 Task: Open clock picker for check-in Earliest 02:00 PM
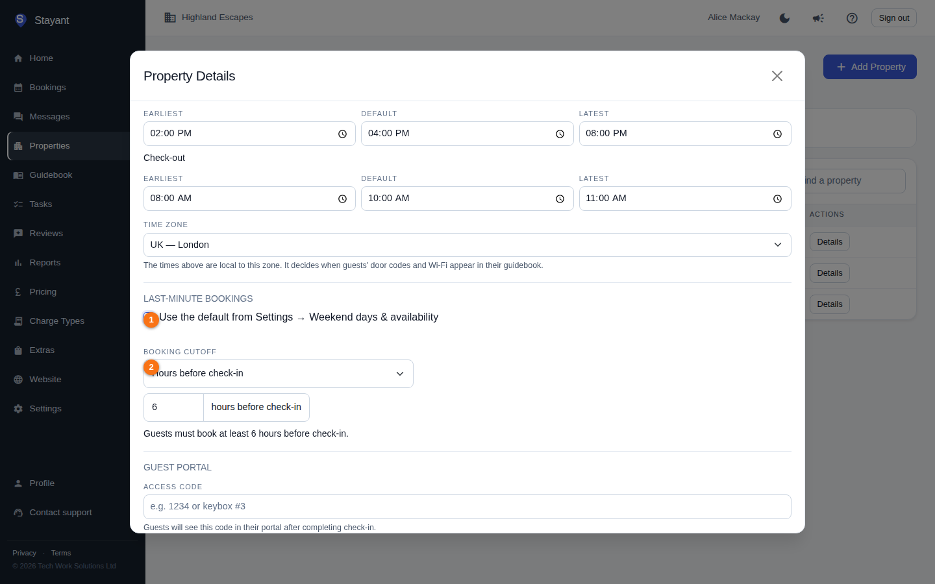(342, 134)
